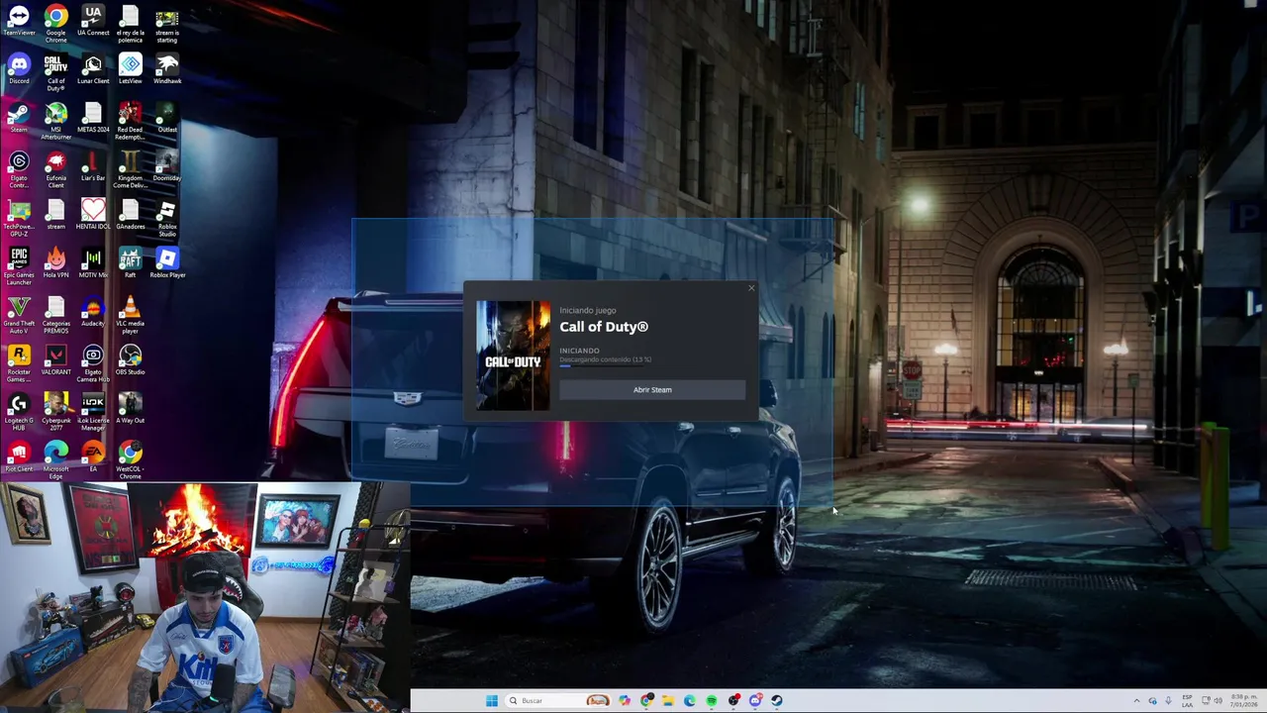Select the Grand Theft Auto V icon
1267x713 pixels.
[19, 315]
